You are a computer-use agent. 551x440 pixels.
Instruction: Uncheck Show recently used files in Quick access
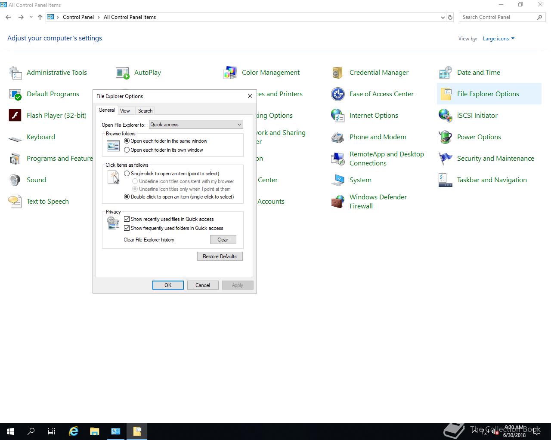pyautogui.click(x=127, y=219)
